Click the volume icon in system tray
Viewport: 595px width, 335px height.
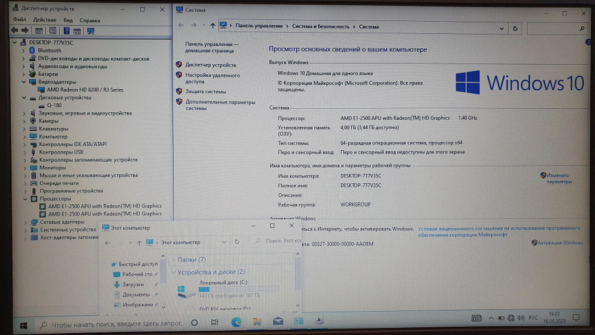click(x=521, y=318)
